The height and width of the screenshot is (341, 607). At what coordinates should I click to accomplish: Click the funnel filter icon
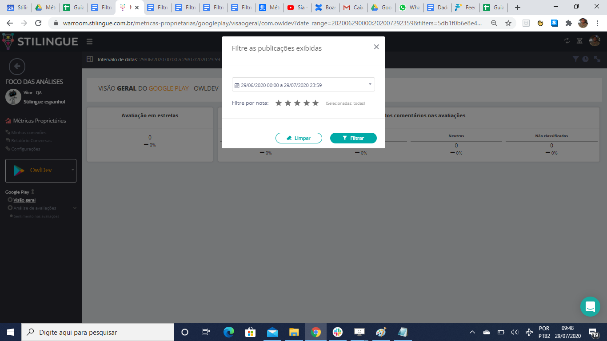point(576,59)
